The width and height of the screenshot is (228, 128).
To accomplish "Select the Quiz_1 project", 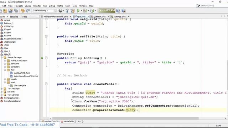I will click(7, 51).
